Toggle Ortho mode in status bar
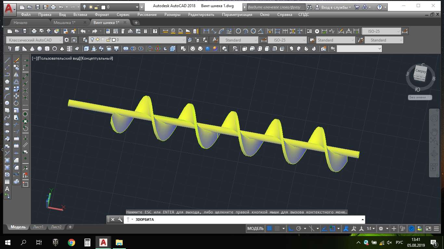Viewport: 444px width, 249px height. (x=291, y=229)
